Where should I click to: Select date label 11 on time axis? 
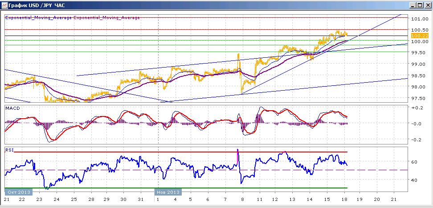click(x=259, y=199)
